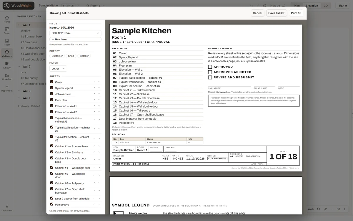Image resolution: width=353 pixels, height=221 pixels.
Task: Select the #2 Sink base tree item
Action: coord(29,42)
